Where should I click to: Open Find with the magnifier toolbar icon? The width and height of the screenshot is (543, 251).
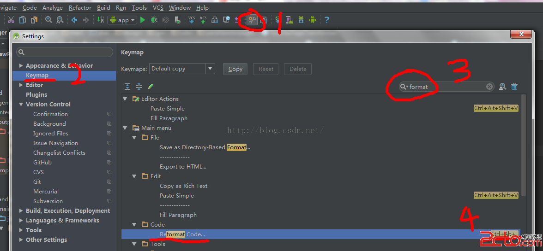(48, 20)
